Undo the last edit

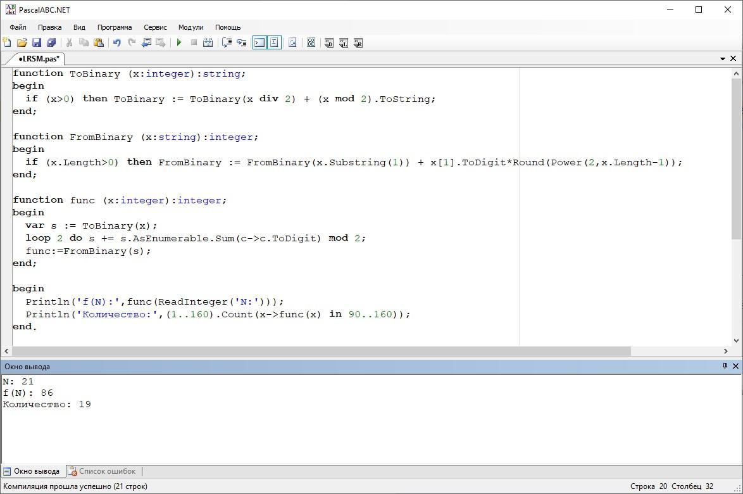116,42
